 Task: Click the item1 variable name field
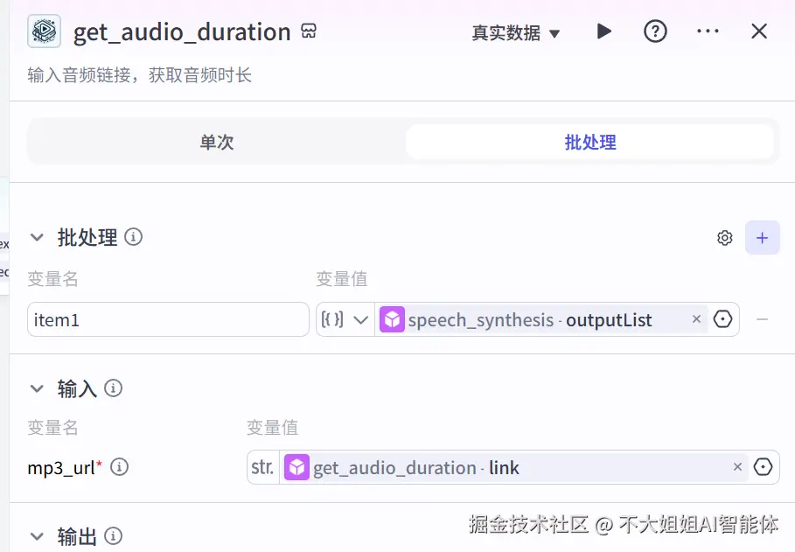coord(168,319)
